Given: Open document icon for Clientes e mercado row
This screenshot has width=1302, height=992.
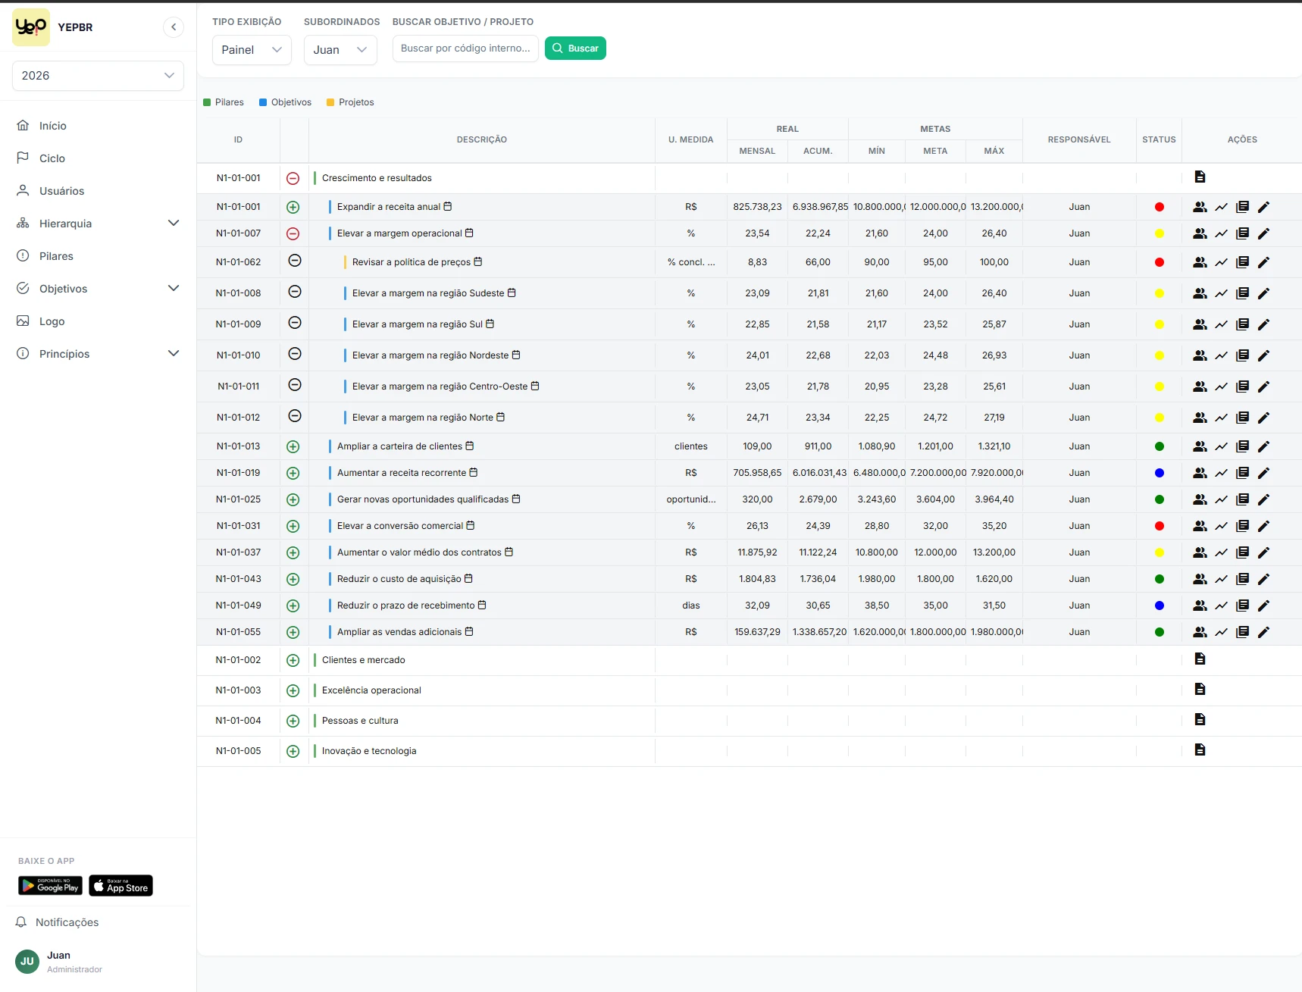Looking at the screenshot, I should [1200, 659].
